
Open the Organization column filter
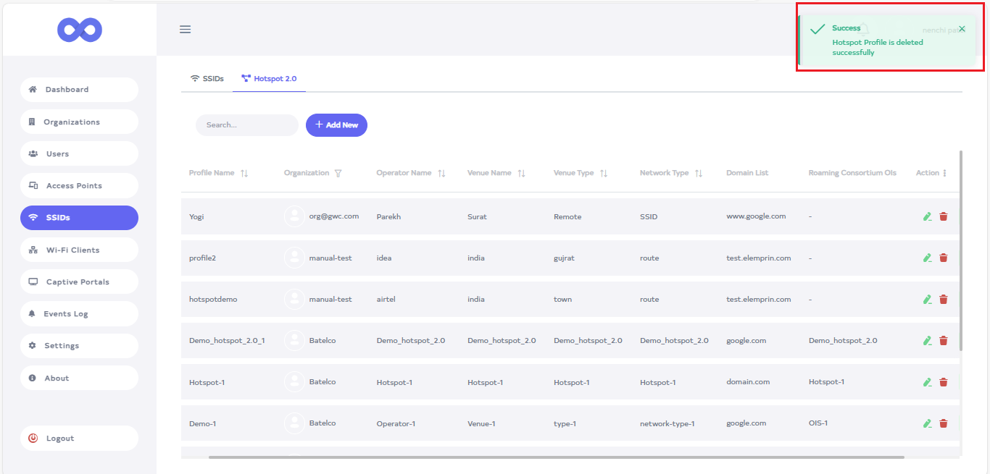(x=338, y=174)
